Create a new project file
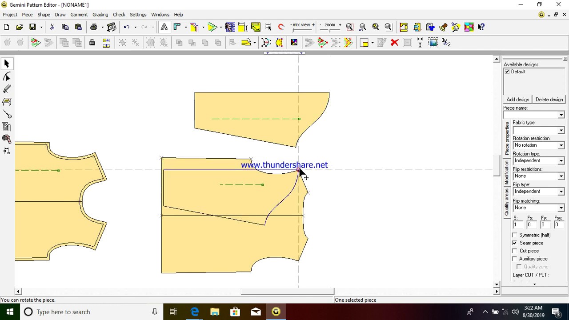569x320 pixels. [7, 27]
